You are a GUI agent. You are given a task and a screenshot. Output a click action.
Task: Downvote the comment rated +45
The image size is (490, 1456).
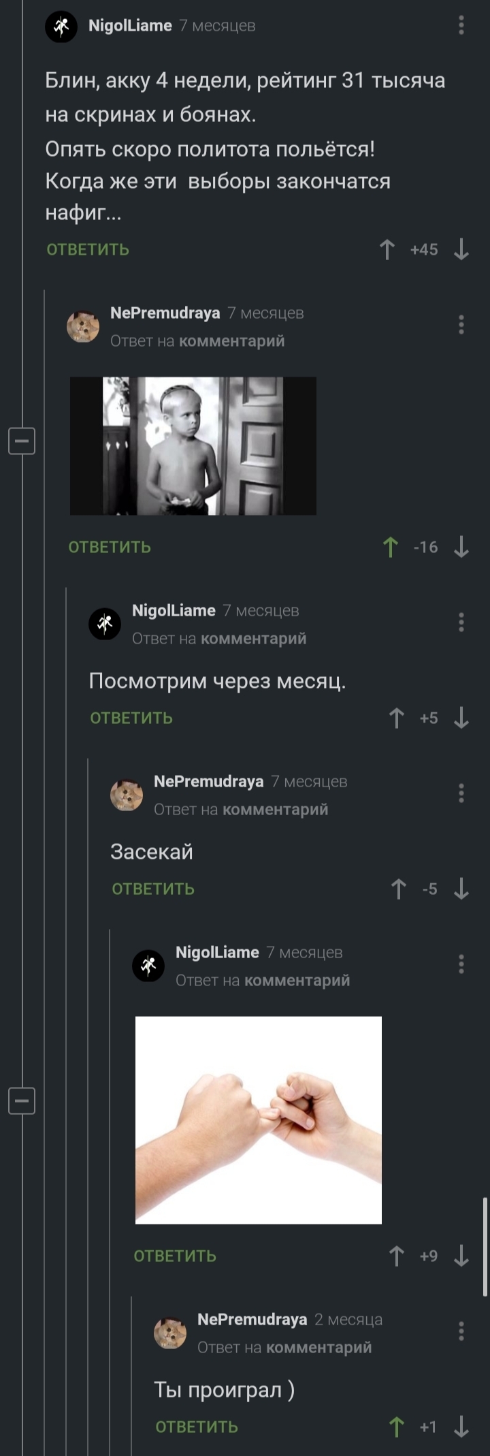coord(461,250)
